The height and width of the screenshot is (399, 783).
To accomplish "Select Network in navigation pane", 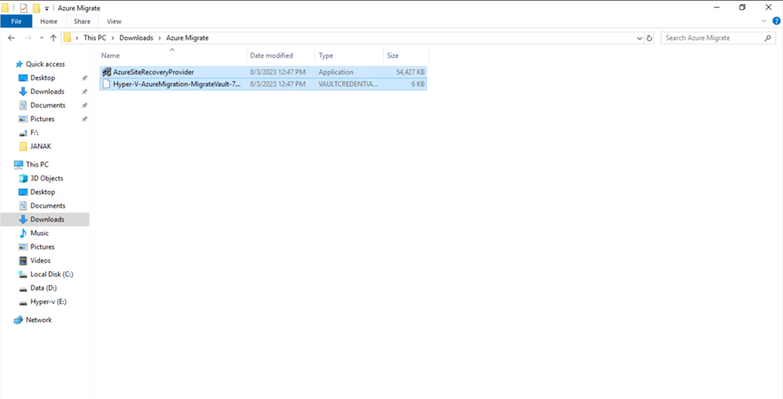I will [x=39, y=320].
